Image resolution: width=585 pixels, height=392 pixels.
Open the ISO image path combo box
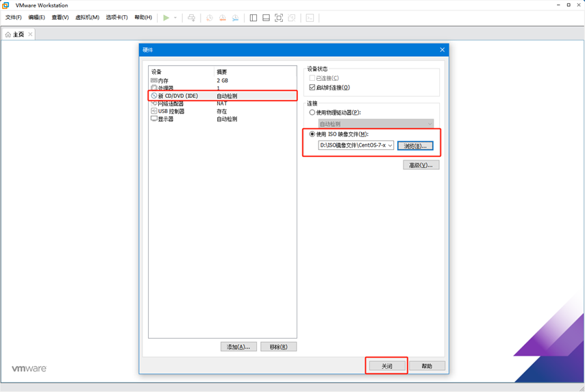pos(356,145)
